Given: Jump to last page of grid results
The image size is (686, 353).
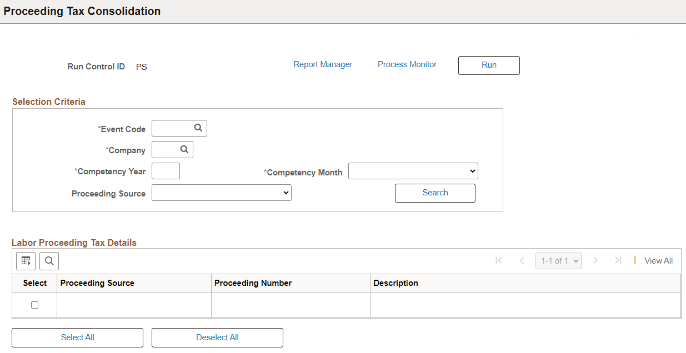Looking at the screenshot, I should tap(618, 260).
